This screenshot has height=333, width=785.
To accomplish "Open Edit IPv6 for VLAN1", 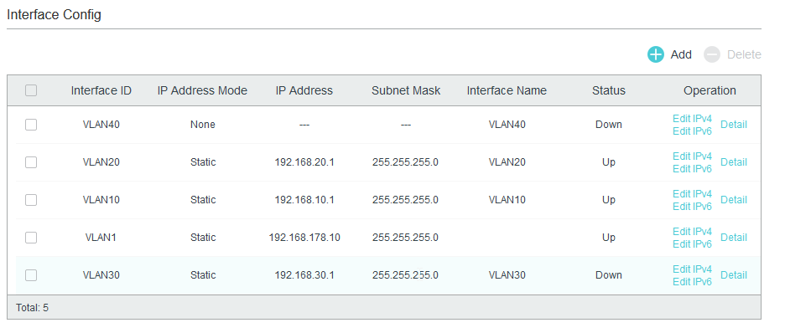I will tap(692, 244).
